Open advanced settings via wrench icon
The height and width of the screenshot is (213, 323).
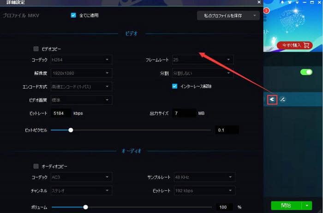click(x=272, y=100)
